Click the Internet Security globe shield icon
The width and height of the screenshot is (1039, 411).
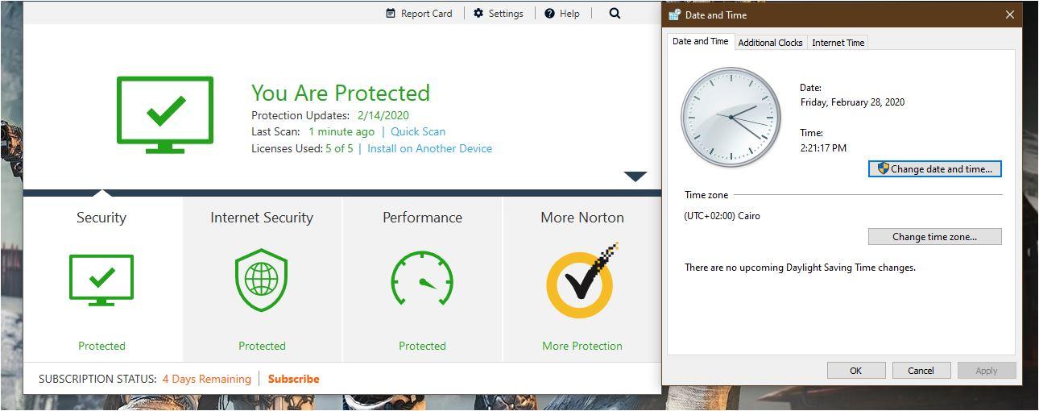(262, 280)
